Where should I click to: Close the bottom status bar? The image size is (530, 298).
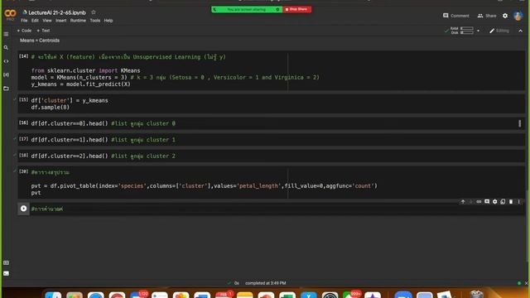pos(527,283)
